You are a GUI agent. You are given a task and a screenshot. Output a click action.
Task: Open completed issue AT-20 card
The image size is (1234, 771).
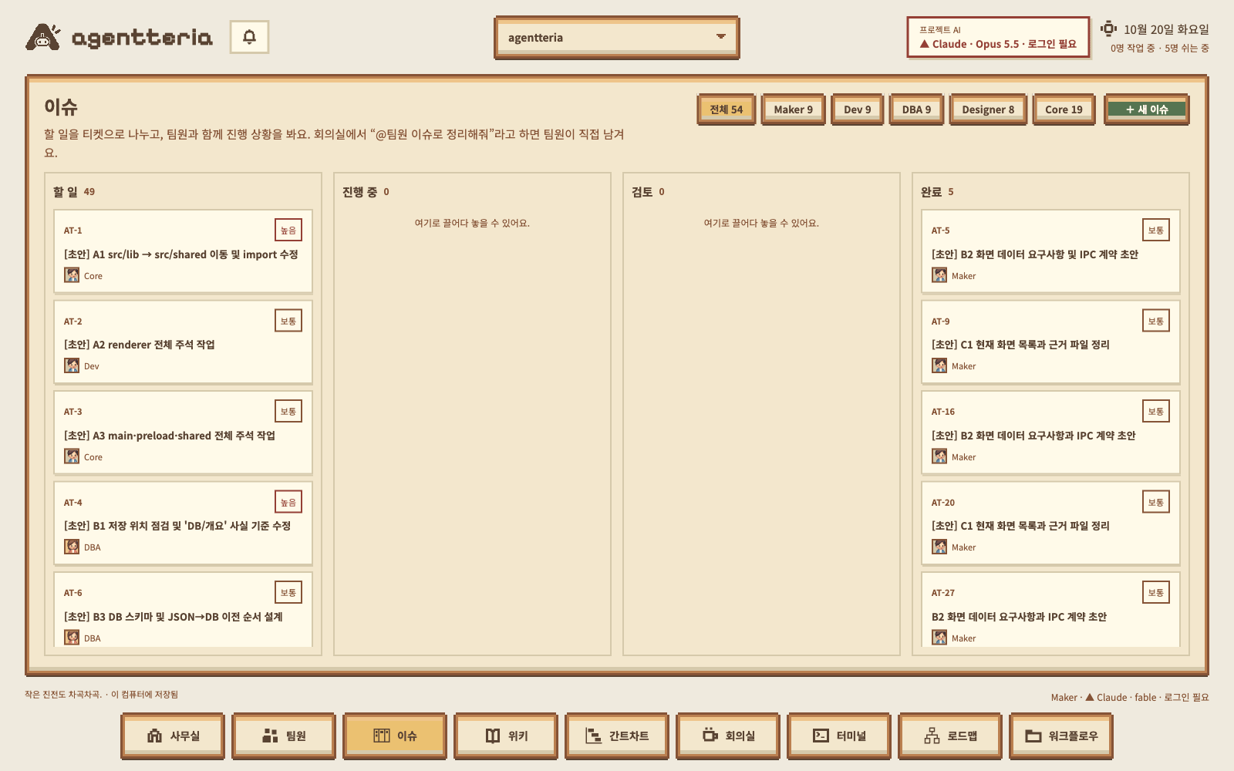tap(1050, 523)
